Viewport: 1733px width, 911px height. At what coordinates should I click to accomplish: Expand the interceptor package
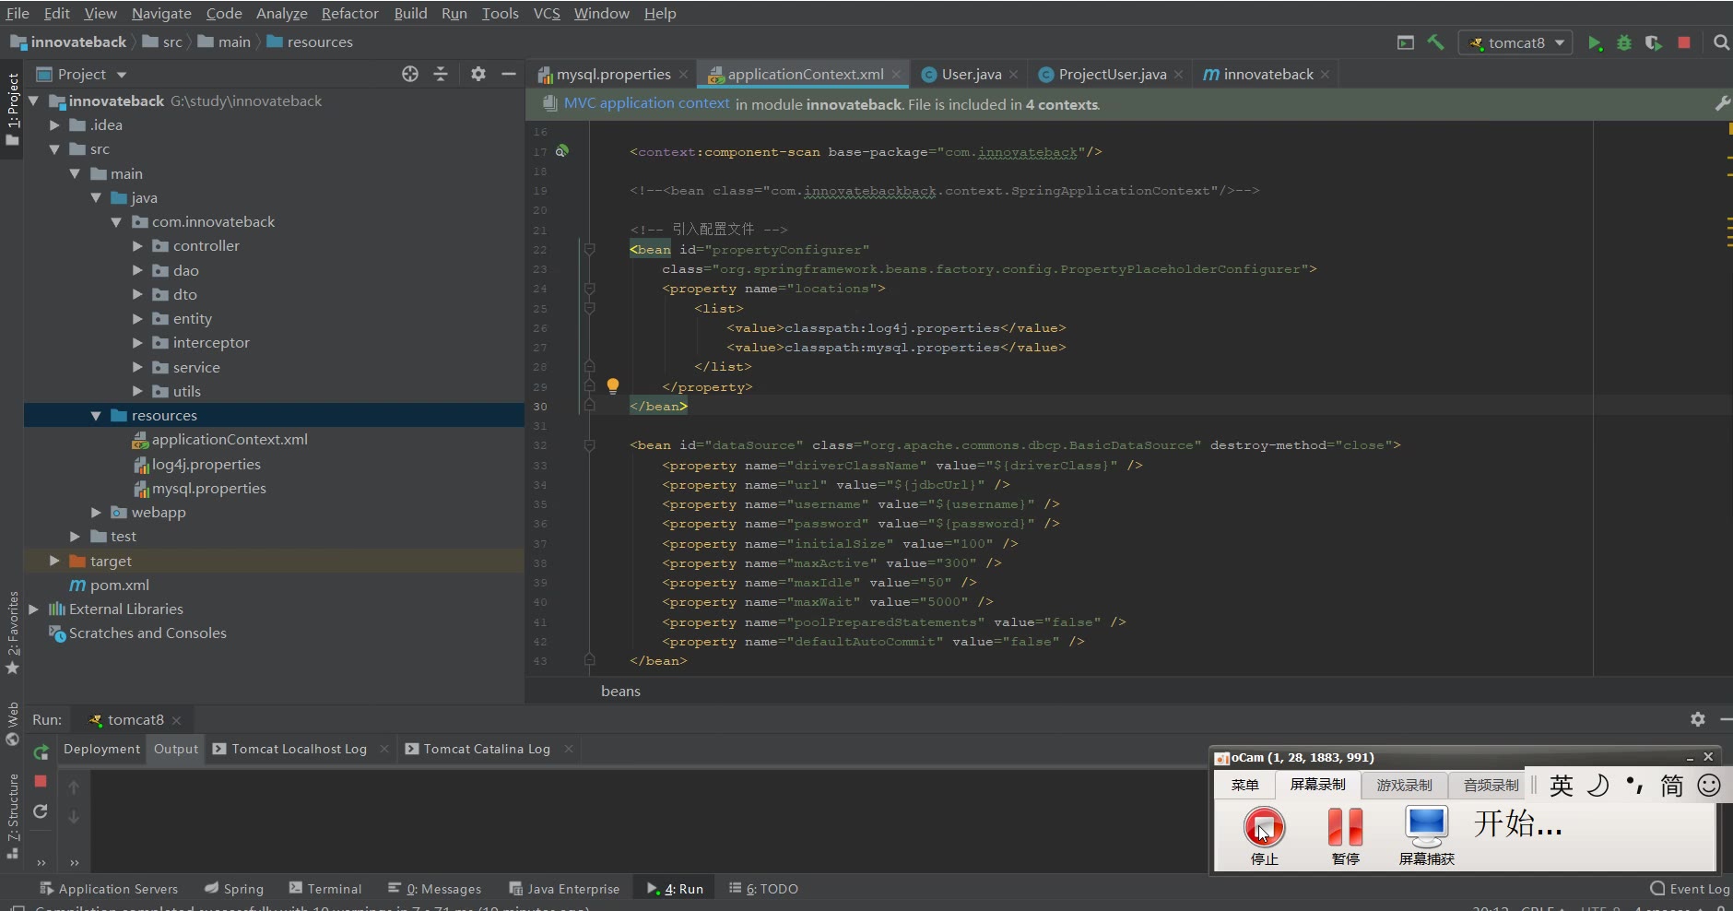(x=137, y=342)
